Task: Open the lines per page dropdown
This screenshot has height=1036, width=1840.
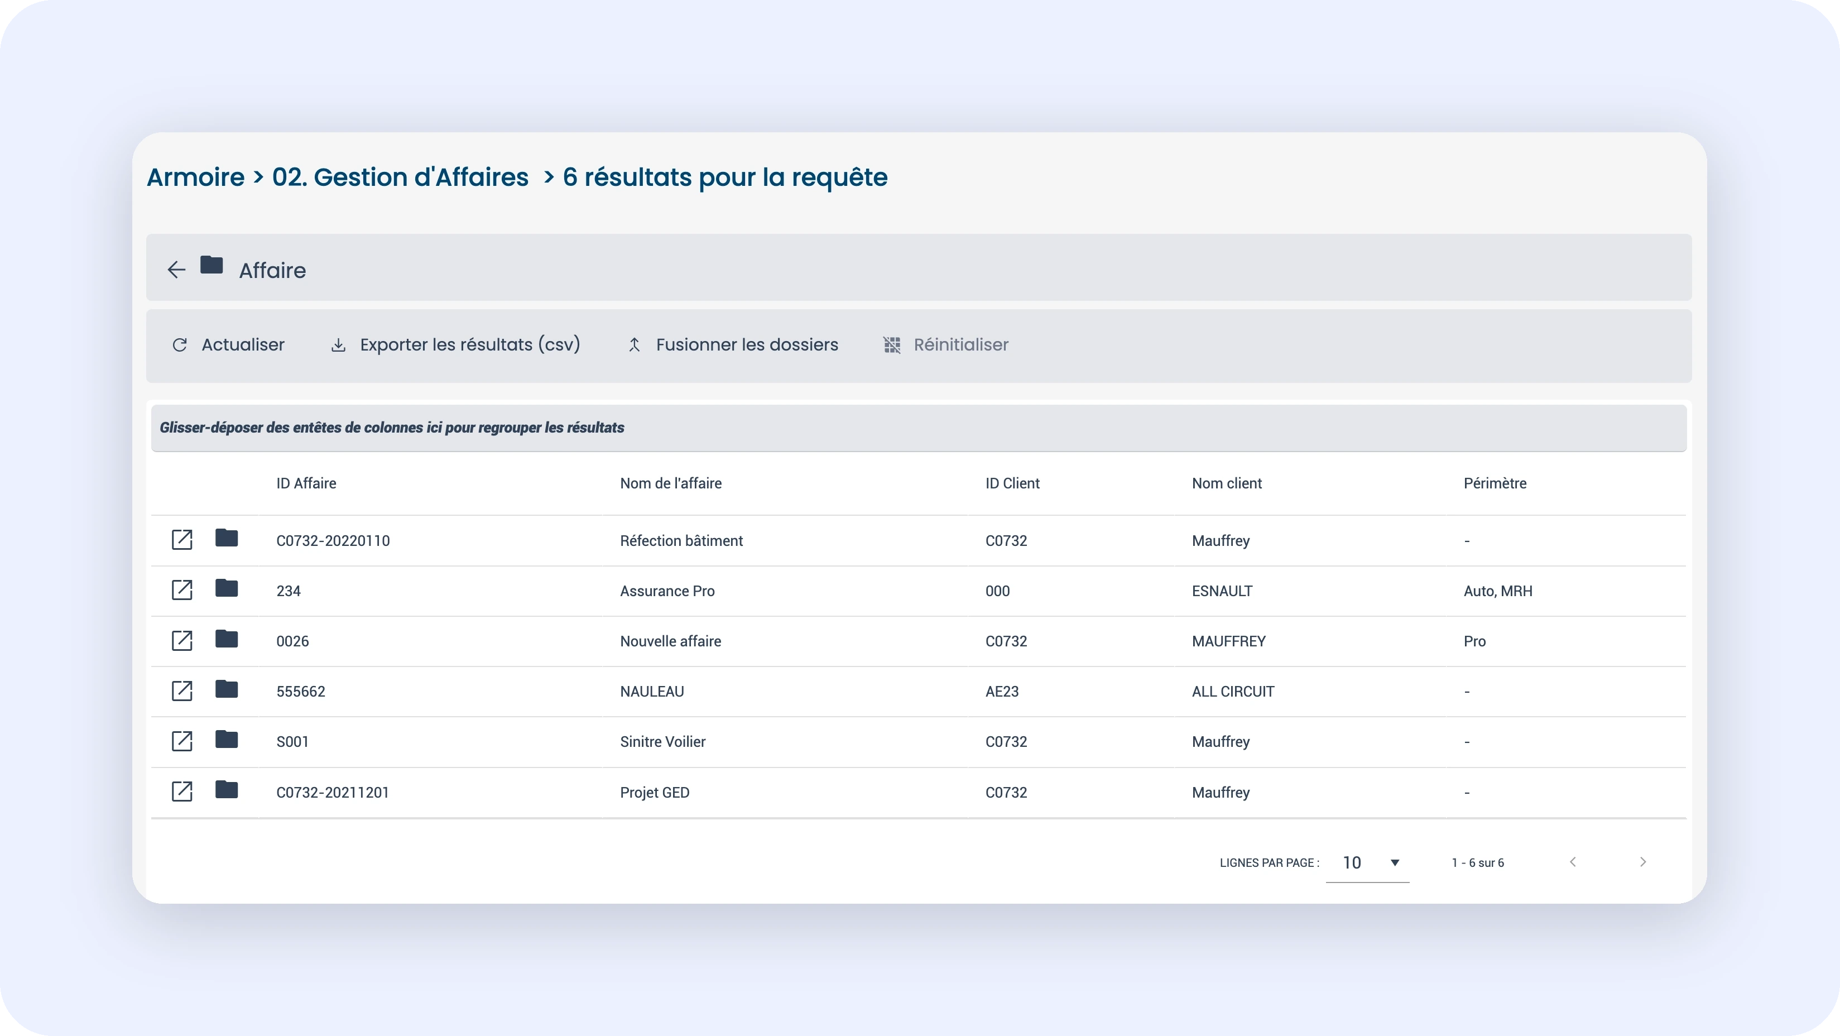Action: coord(1367,863)
